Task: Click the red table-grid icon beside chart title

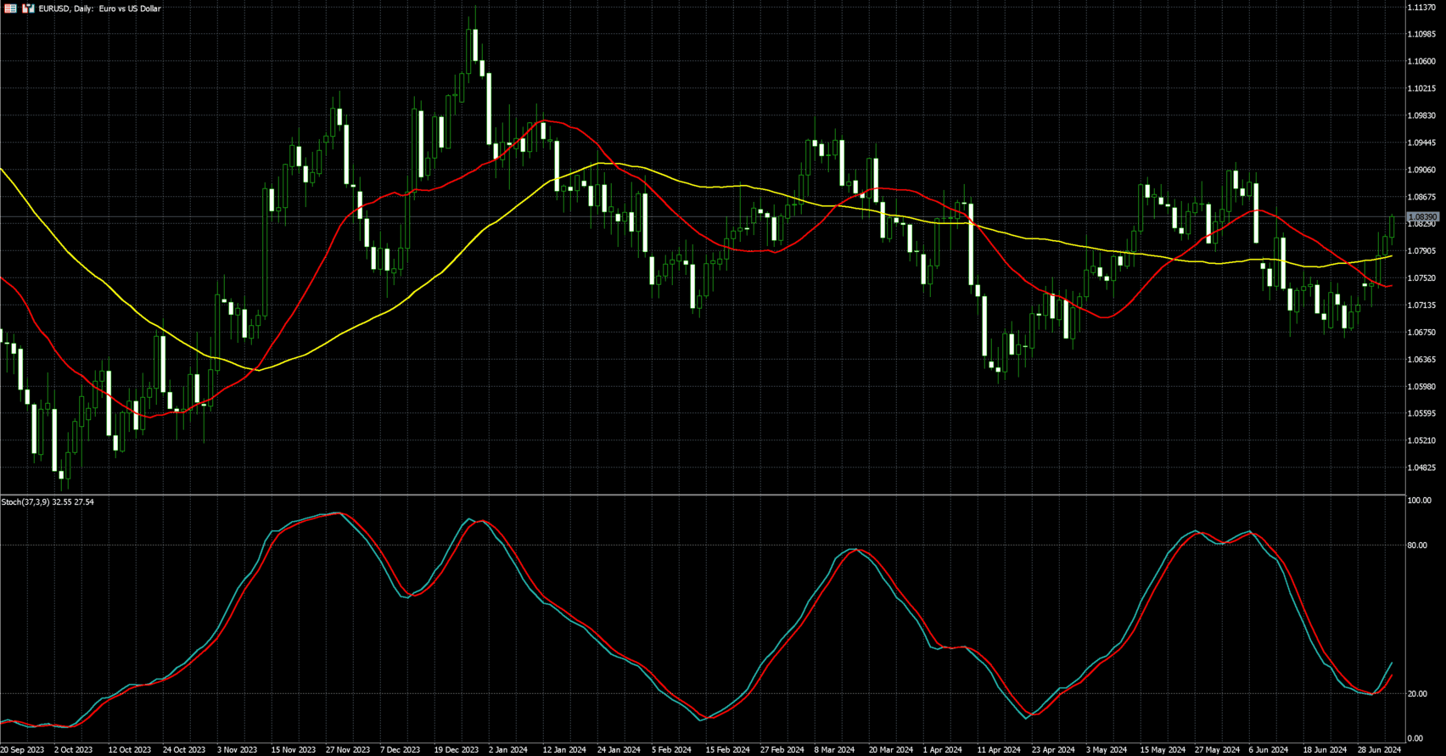Action: point(10,8)
